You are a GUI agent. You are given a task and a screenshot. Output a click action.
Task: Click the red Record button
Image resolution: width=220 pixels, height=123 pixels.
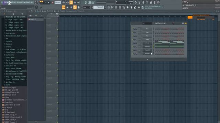(x=53, y=2)
